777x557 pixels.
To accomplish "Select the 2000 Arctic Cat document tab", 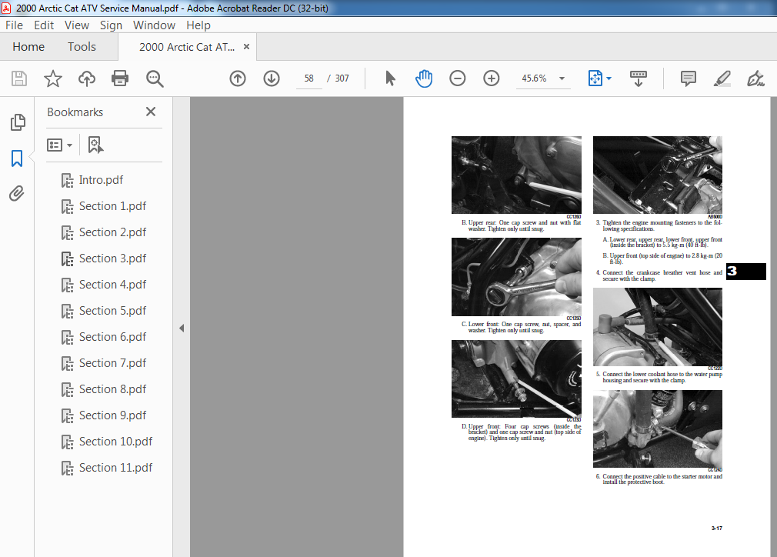I will coord(187,47).
